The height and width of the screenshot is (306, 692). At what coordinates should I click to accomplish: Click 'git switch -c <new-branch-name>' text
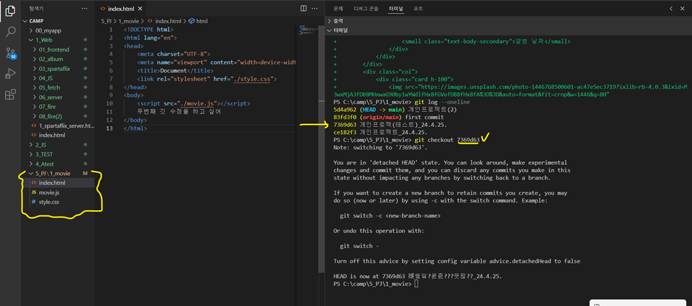click(390, 216)
